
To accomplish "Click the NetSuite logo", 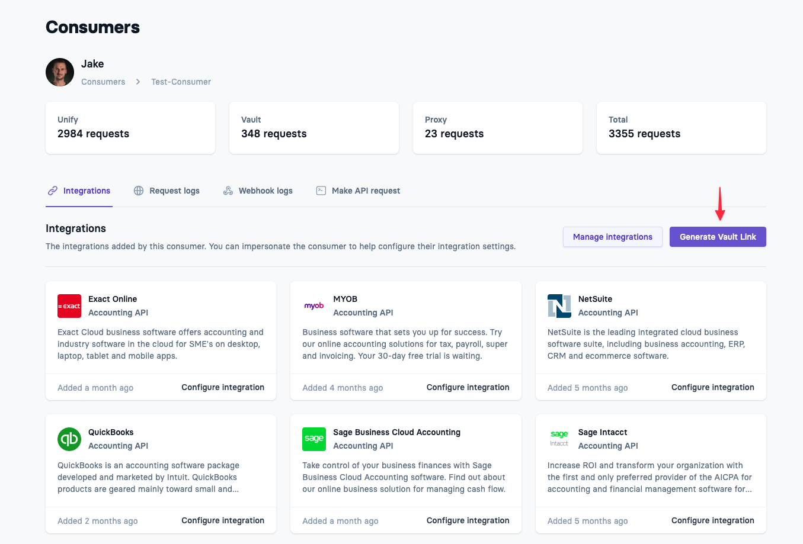I will [x=559, y=306].
